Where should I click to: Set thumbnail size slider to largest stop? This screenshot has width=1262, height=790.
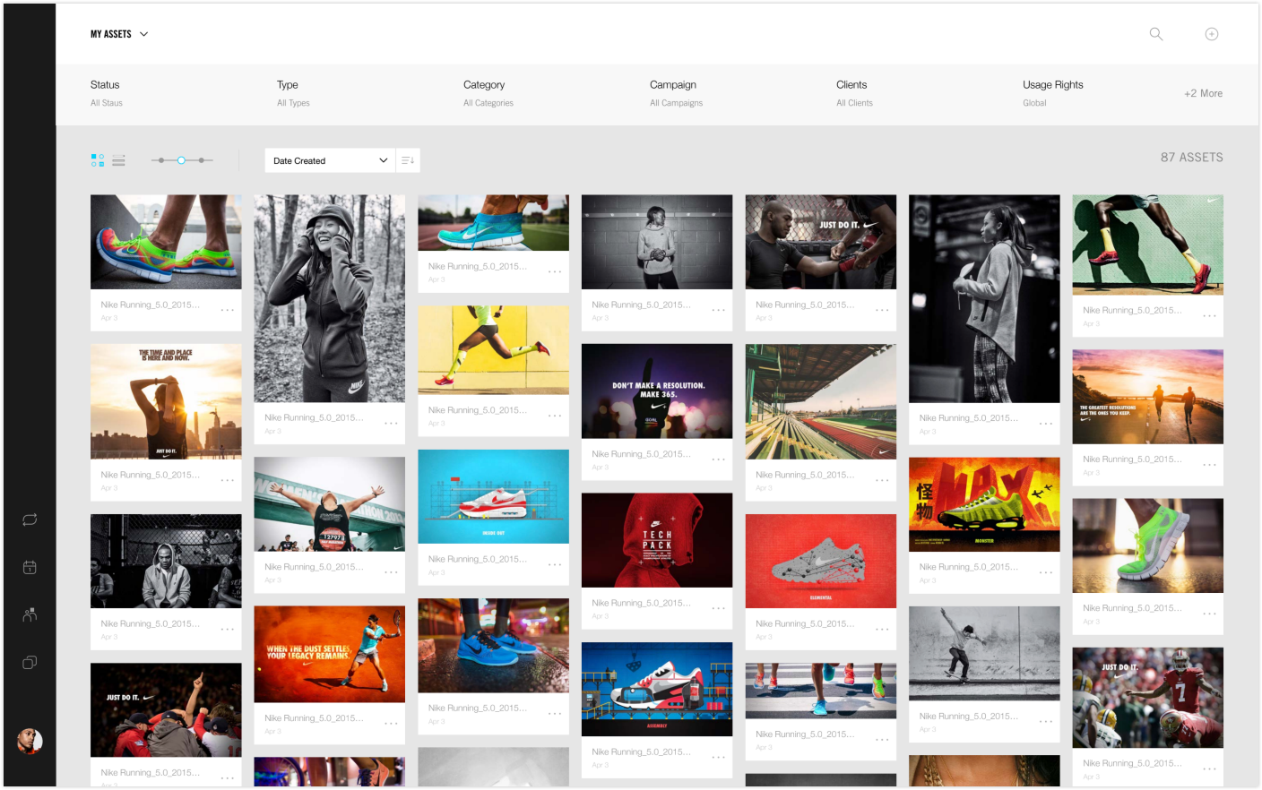pos(202,160)
